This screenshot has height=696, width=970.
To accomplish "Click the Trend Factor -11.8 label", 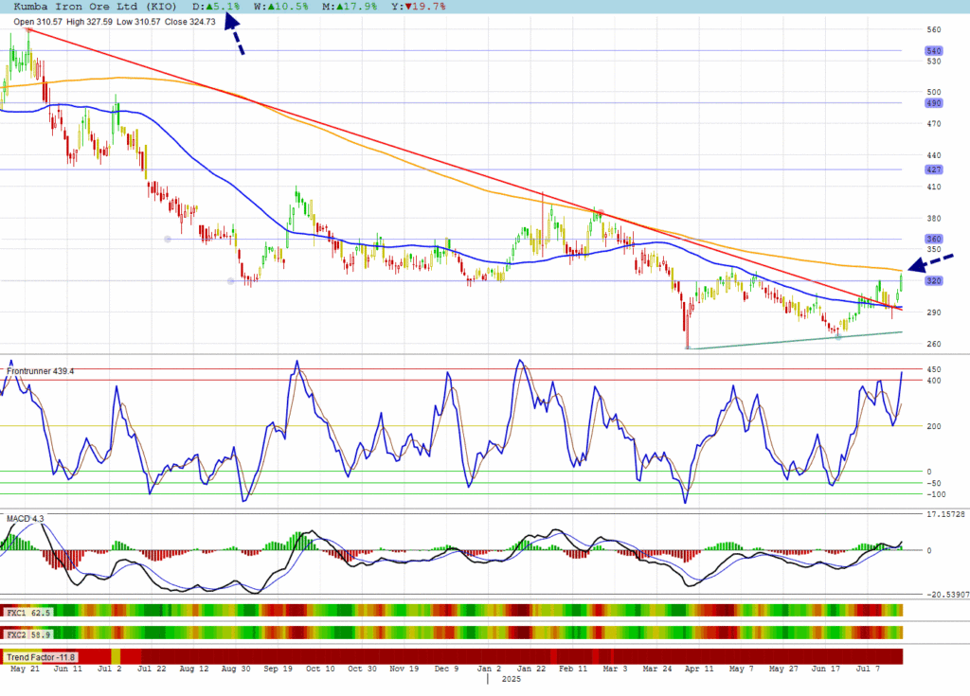I will 41,657.
